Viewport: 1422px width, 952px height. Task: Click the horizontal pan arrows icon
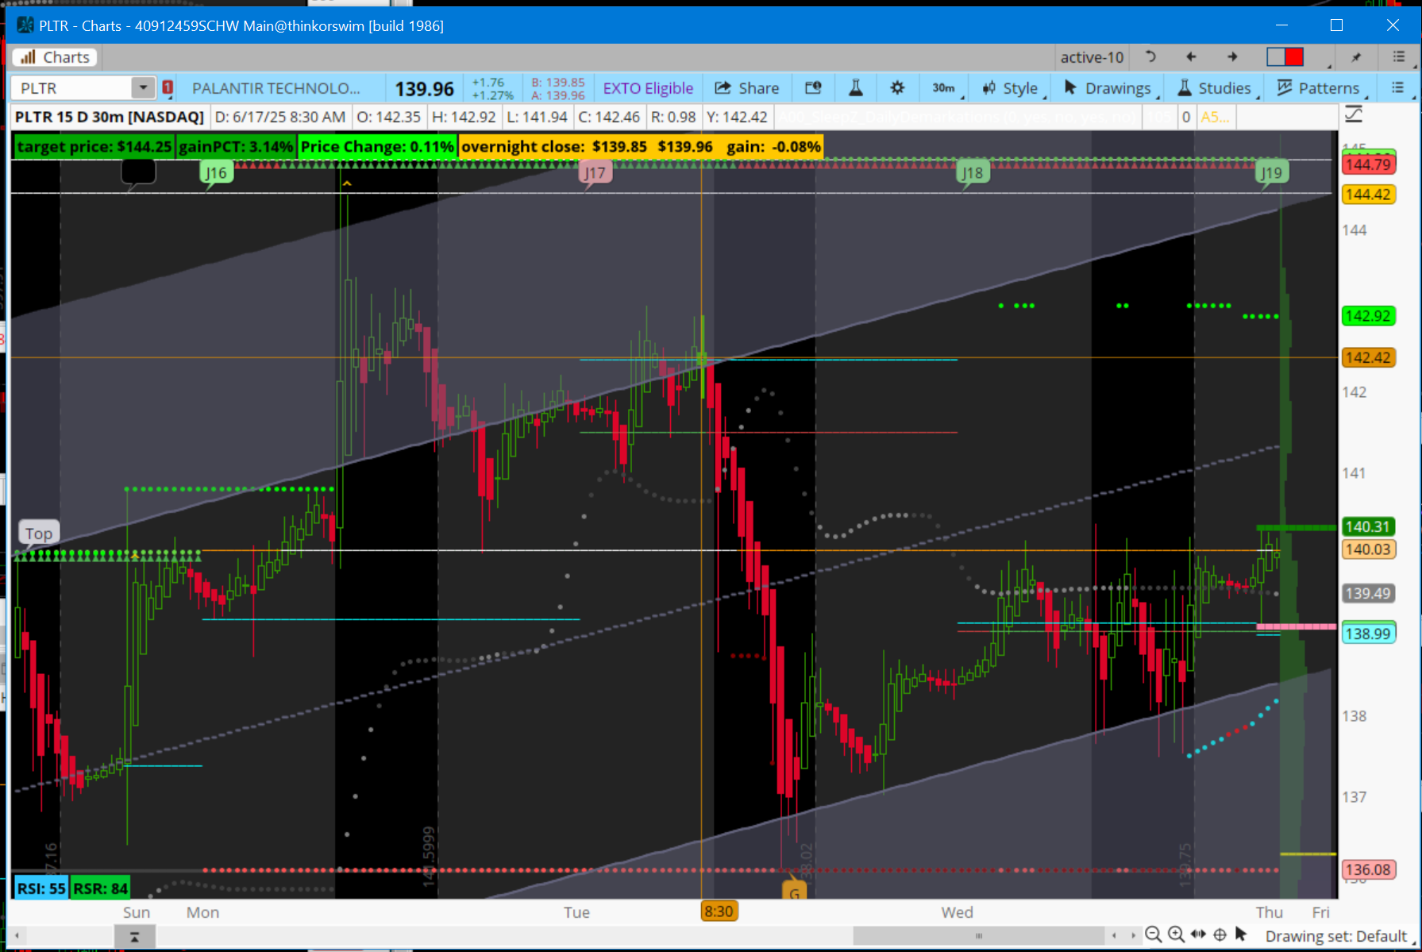tap(1198, 935)
